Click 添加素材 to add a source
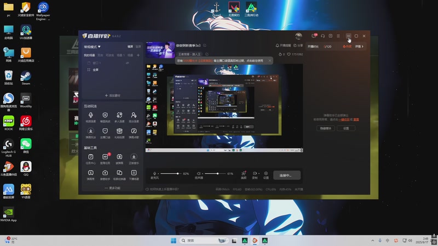Image resolution: width=438 pixels, height=246 pixels. point(113,95)
